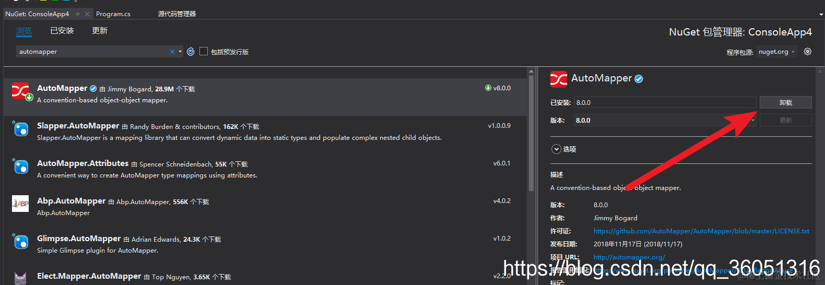825x285 pixels.
Task: Click the AutoMapper.Attributes package icon
Action: tap(20, 166)
